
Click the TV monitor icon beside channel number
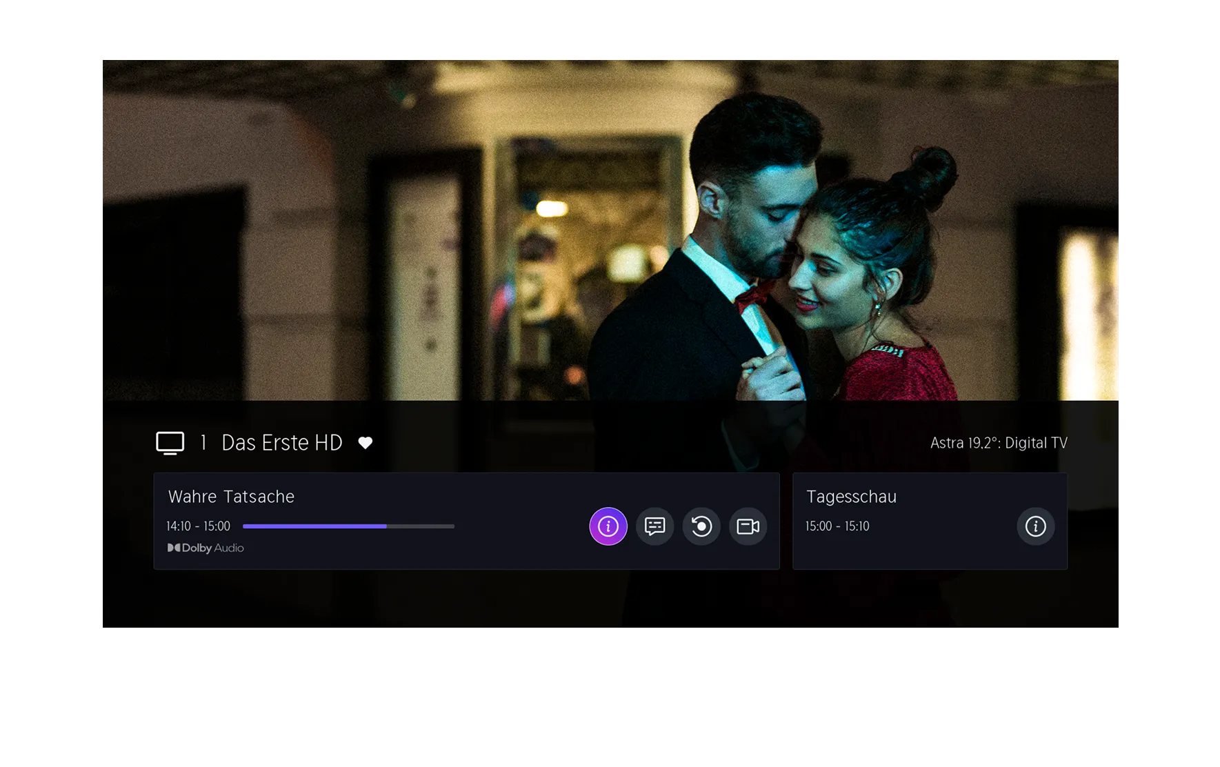click(x=170, y=443)
